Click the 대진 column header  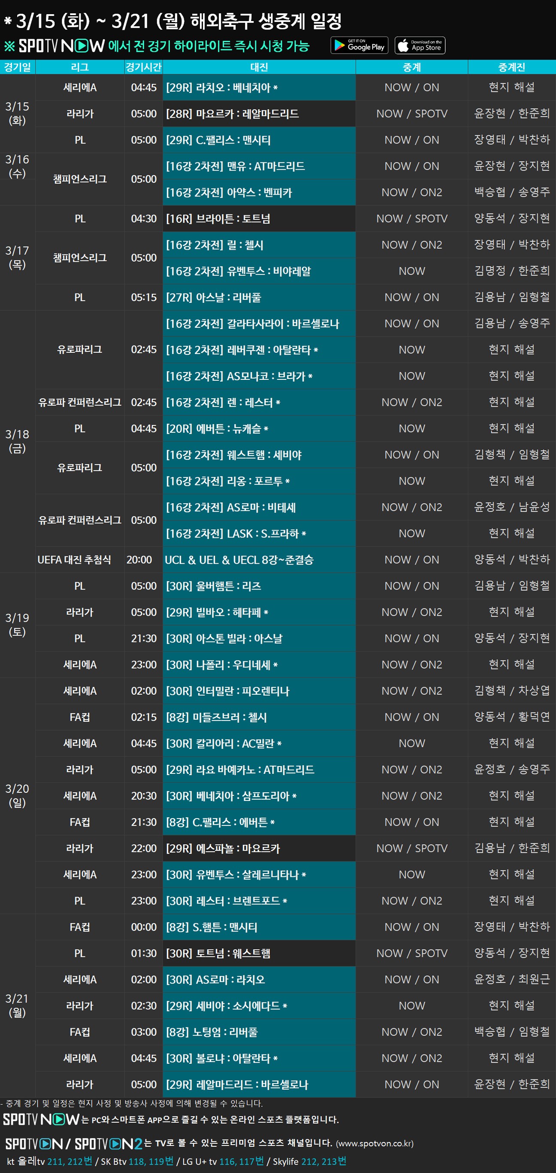259,67
